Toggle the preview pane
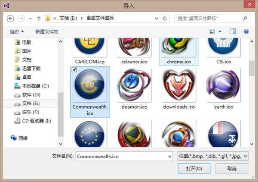The height and width of the screenshot is (182, 258). [233, 31]
